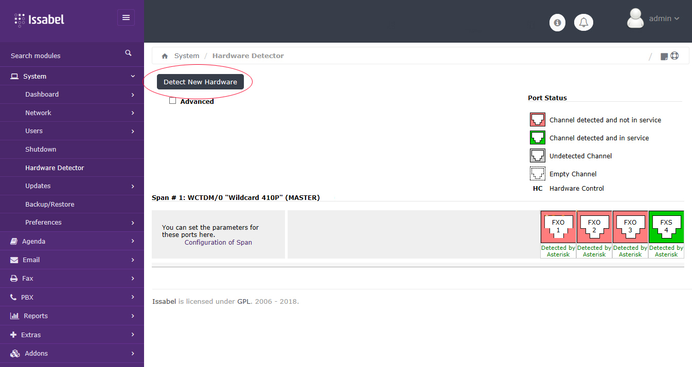Click the home icon in breadcrumb

[x=165, y=56]
